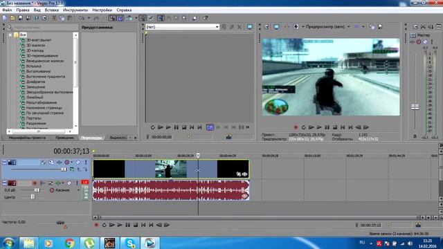Open the Файл menu
Viewport: 443px width, 249px height.
pyautogui.click(x=7, y=10)
